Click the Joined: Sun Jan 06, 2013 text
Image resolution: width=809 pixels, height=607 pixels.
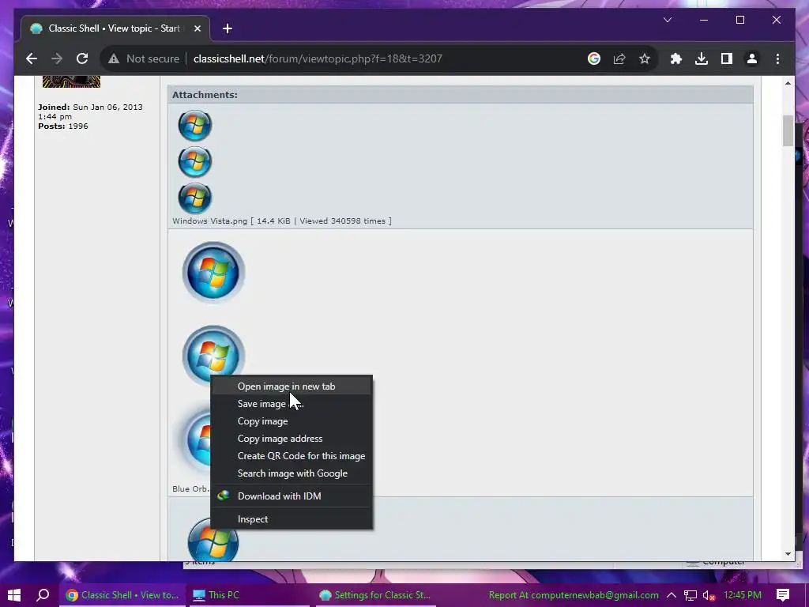(90, 111)
